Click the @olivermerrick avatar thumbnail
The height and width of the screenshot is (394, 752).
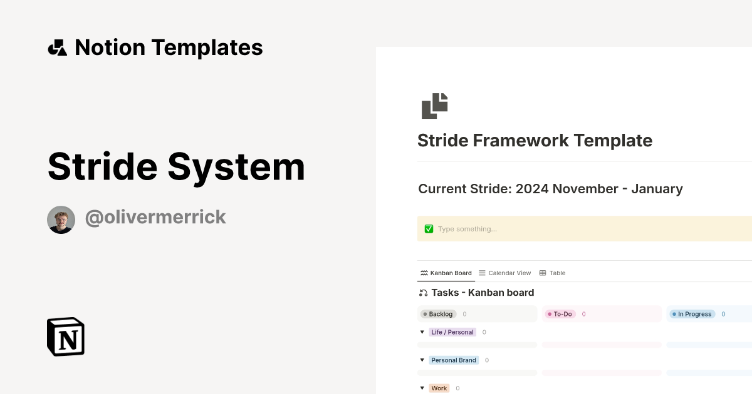(61, 219)
